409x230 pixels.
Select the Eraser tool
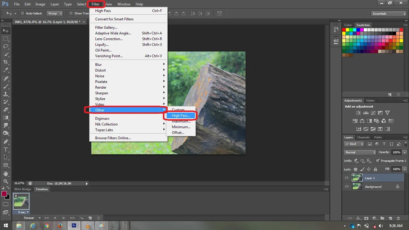click(x=6, y=110)
